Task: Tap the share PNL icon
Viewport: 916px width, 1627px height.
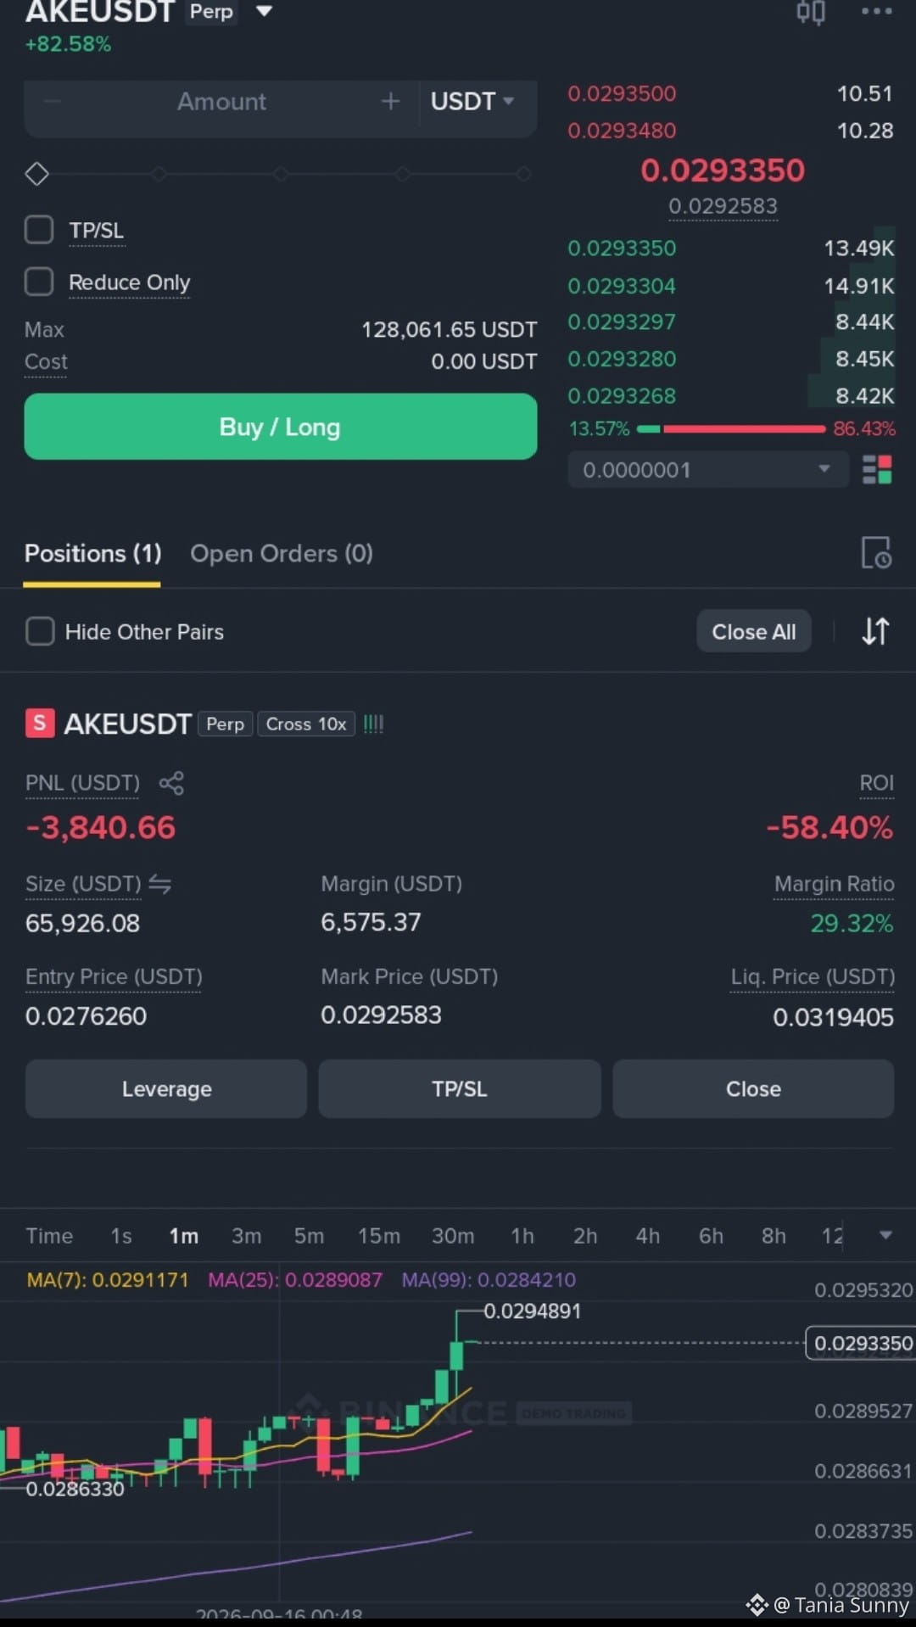Action: point(171,783)
